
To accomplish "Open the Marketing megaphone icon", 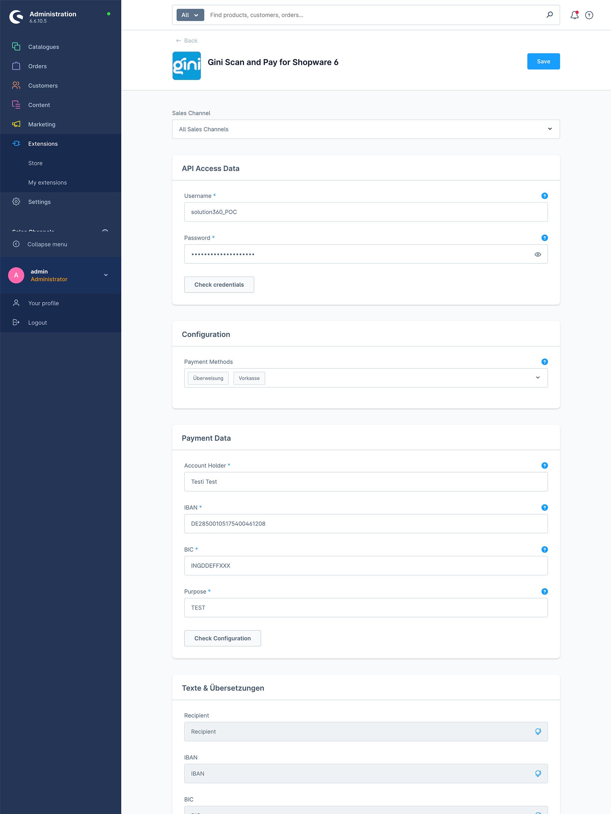I will (16, 124).
